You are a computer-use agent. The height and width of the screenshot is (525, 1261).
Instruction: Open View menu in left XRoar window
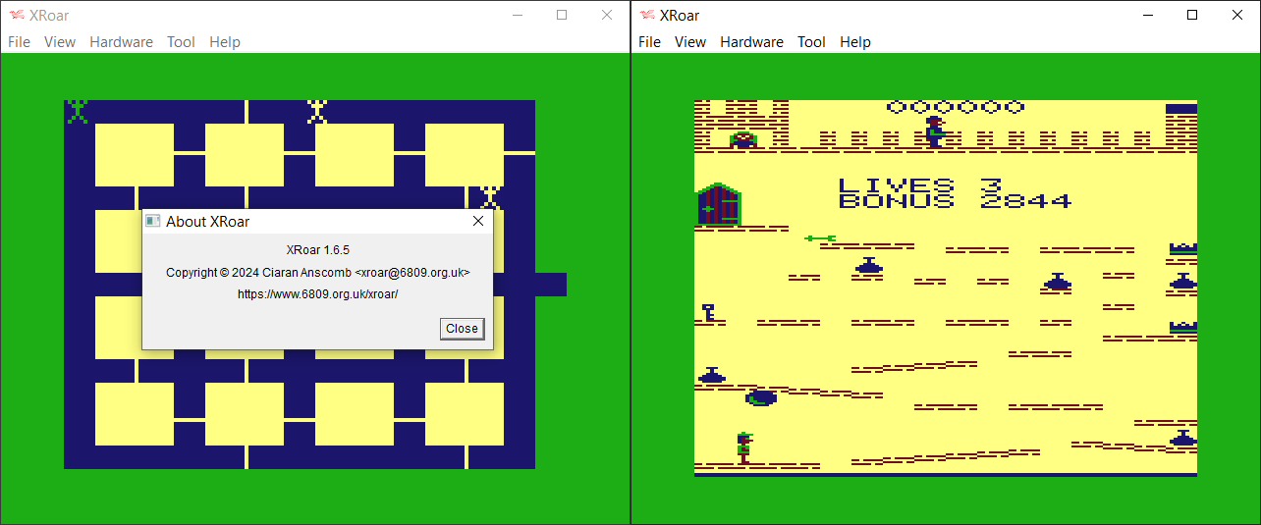(60, 42)
